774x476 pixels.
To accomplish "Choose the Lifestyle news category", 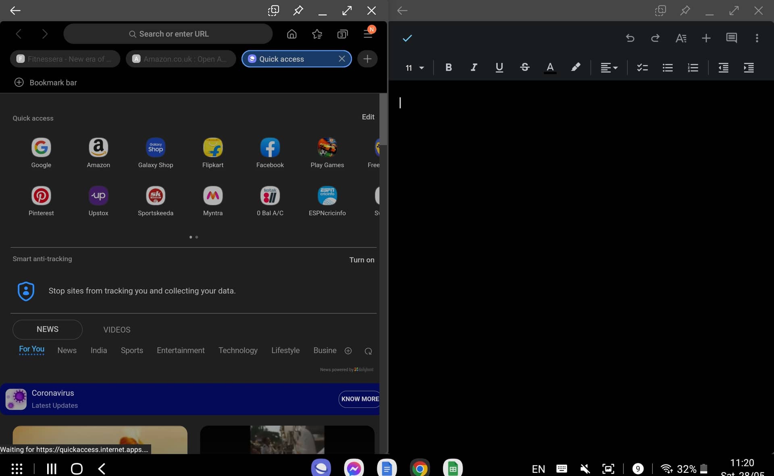I will click(285, 350).
